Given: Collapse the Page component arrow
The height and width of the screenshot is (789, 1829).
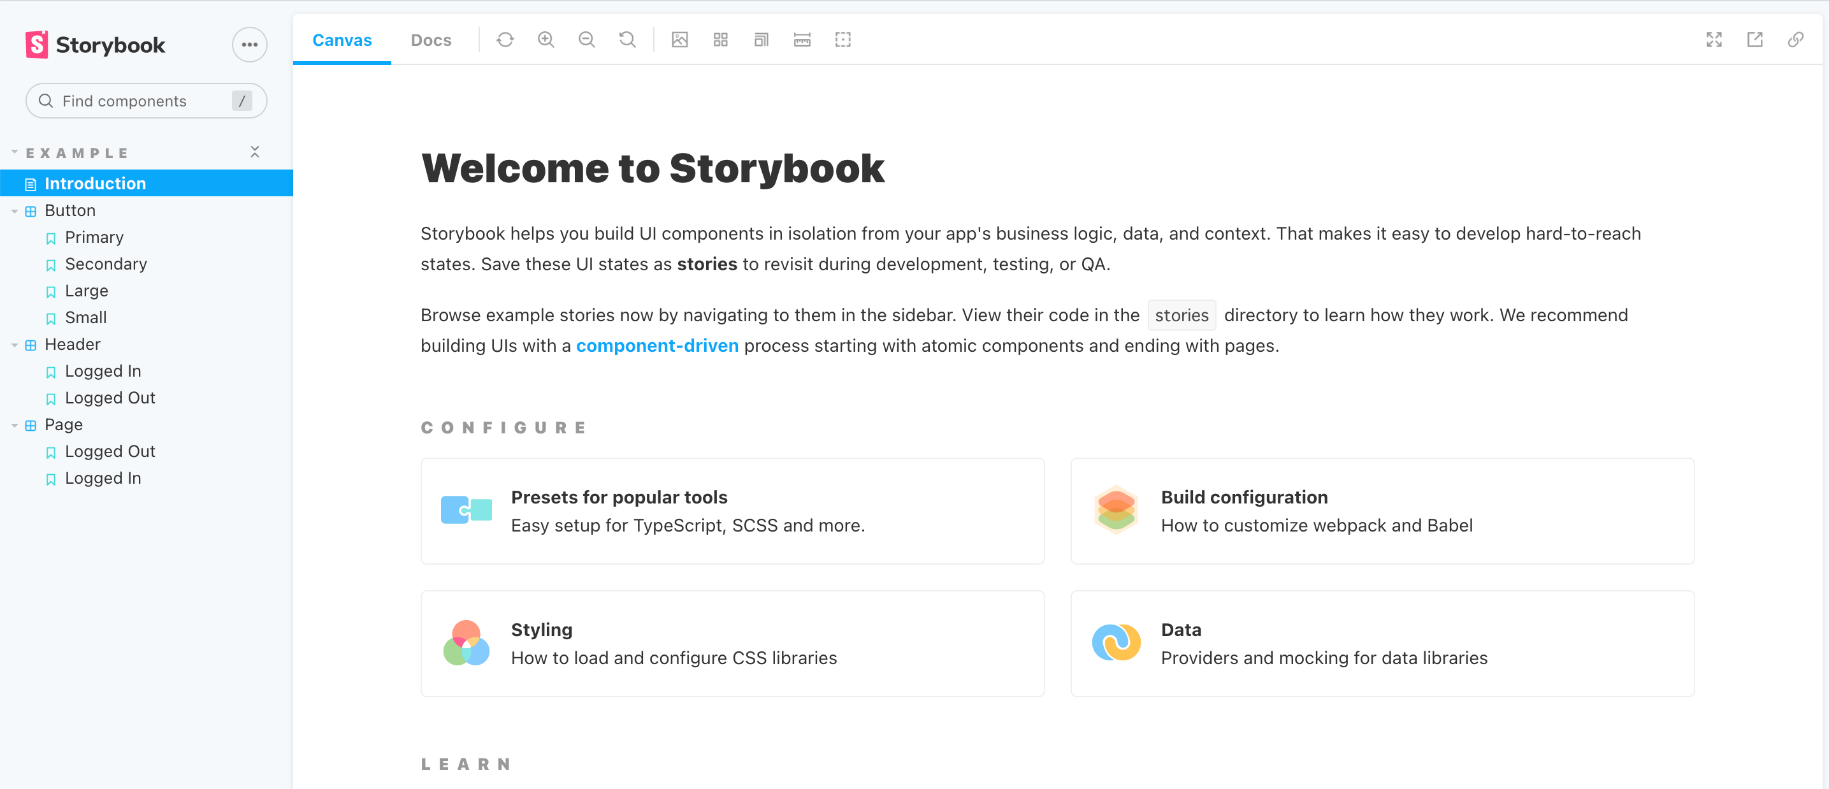Looking at the screenshot, I should click(14, 425).
